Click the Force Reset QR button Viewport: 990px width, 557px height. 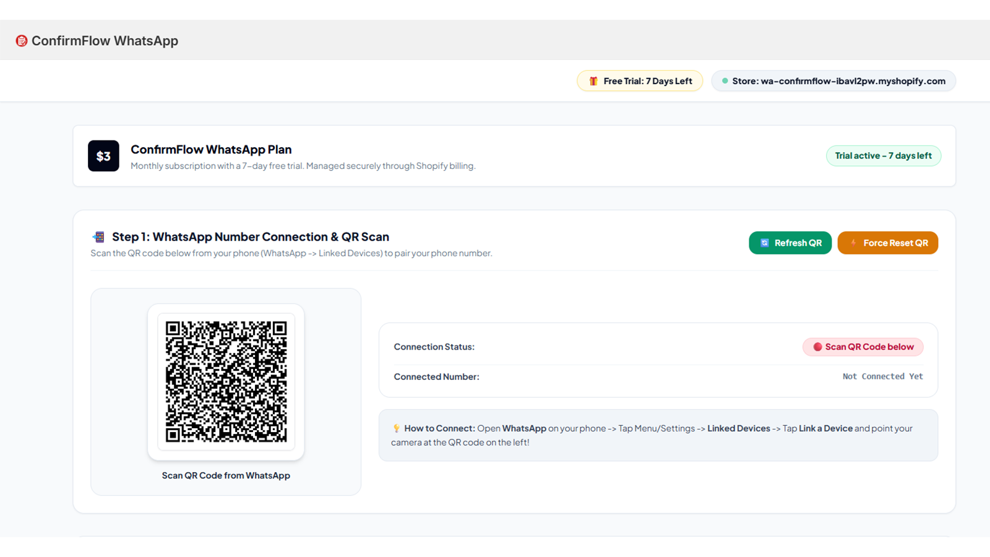888,243
